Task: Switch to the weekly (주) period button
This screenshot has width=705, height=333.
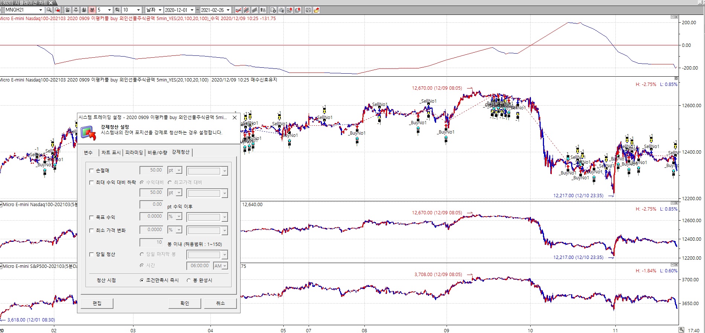Action: (x=75, y=10)
